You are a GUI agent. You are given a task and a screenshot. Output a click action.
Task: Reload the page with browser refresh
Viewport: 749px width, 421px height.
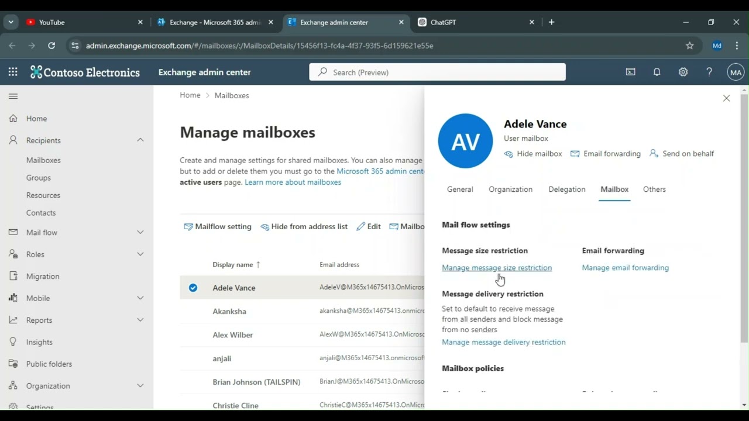tap(51, 46)
